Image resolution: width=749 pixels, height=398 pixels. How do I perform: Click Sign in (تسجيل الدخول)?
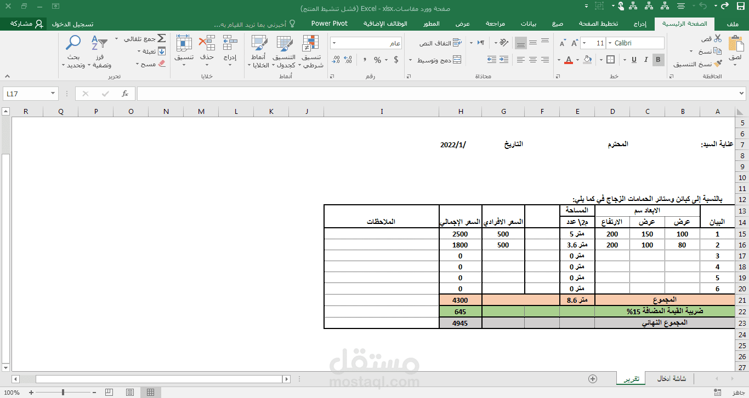[72, 24]
